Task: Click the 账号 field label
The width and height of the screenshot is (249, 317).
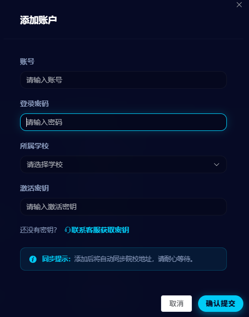Action: click(x=27, y=61)
